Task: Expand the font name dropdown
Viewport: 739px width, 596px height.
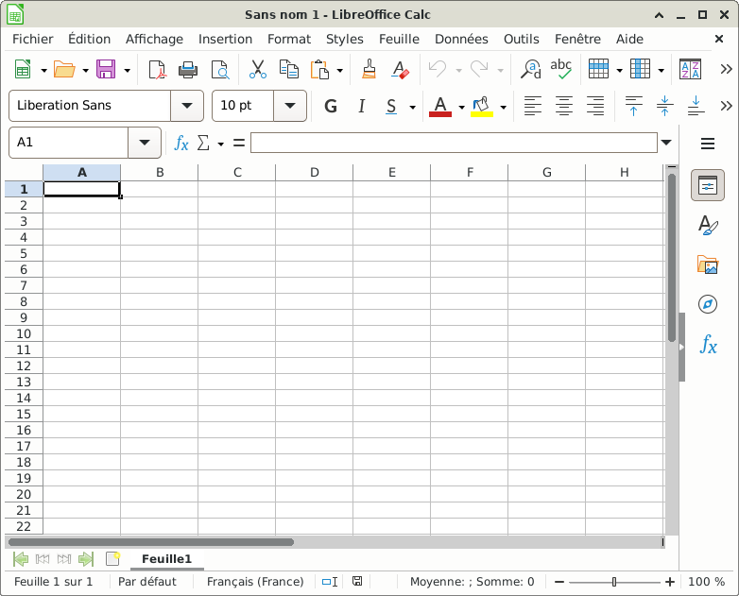Action: point(186,106)
